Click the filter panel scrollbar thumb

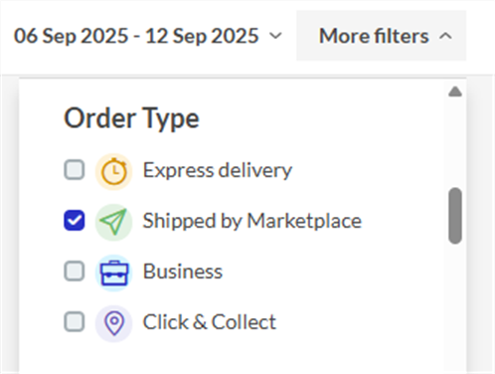pyautogui.click(x=455, y=216)
